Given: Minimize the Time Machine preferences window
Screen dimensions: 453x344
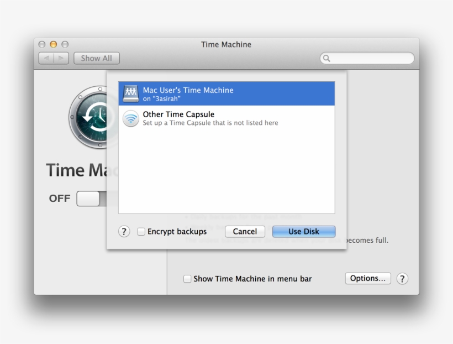Looking at the screenshot, I should (54, 44).
